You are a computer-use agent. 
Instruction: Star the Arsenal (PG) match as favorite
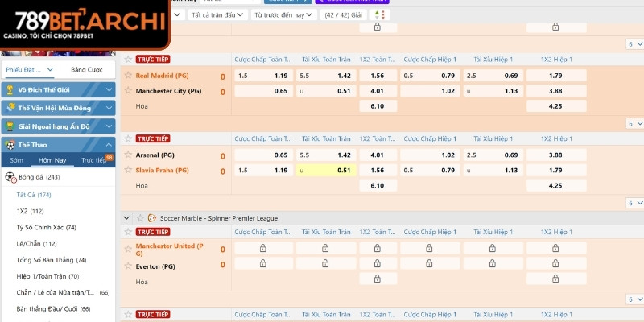coord(127,155)
